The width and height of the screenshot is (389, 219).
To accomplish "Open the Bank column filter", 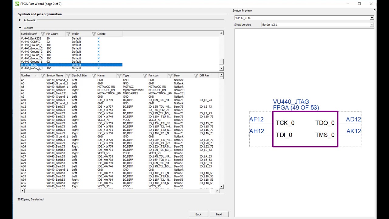I will [x=196, y=75].
